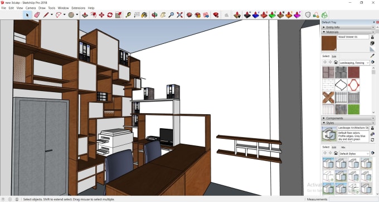Activate the Push/Pull tool

[85, 15]
